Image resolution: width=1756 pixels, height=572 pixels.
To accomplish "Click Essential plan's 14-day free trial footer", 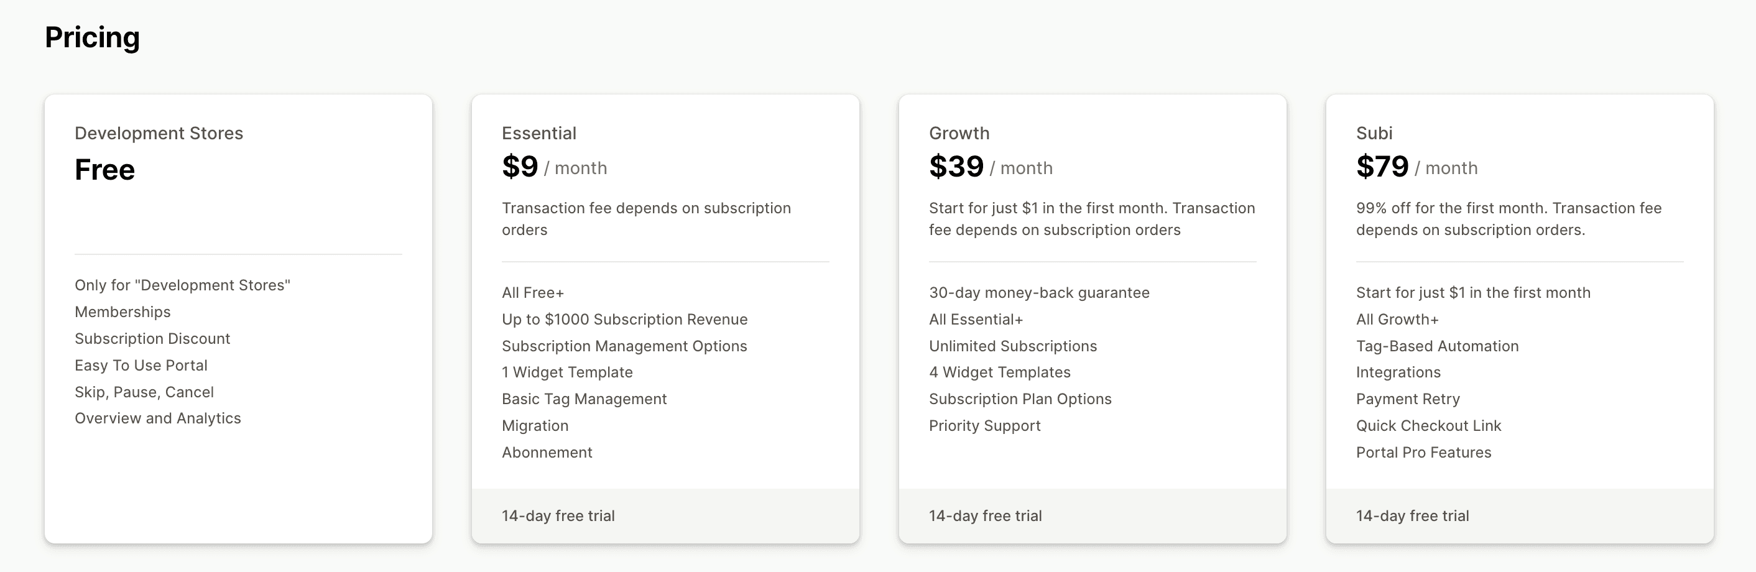I will click(x=665, y=515).
